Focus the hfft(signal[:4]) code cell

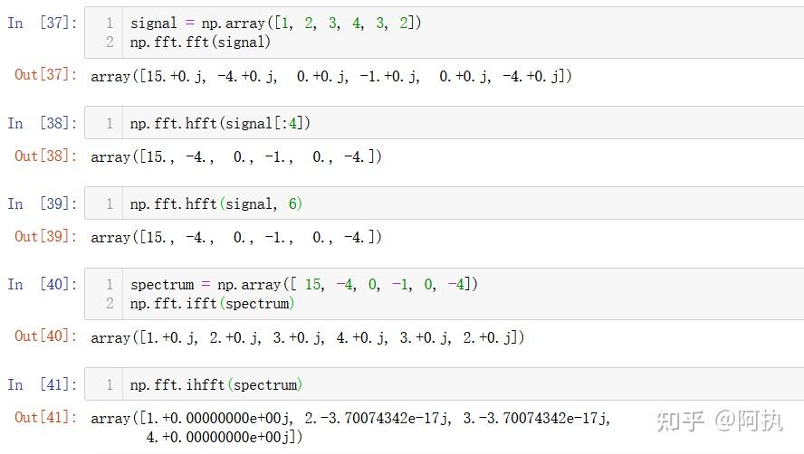[444, 123]
